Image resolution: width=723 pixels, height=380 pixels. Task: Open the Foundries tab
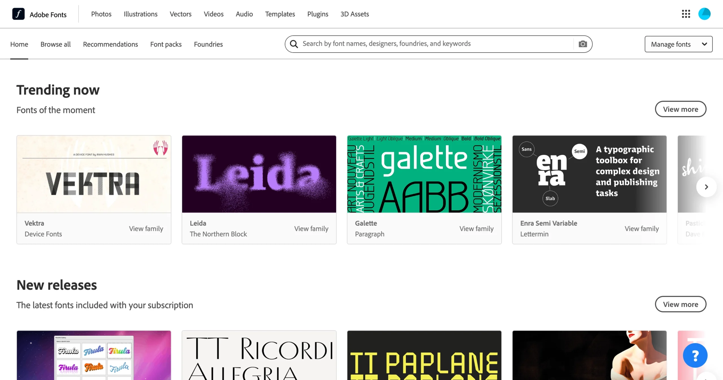tap(208, 44)
